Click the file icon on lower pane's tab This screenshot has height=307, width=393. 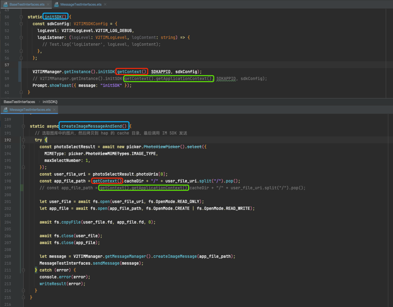point(6,110)
